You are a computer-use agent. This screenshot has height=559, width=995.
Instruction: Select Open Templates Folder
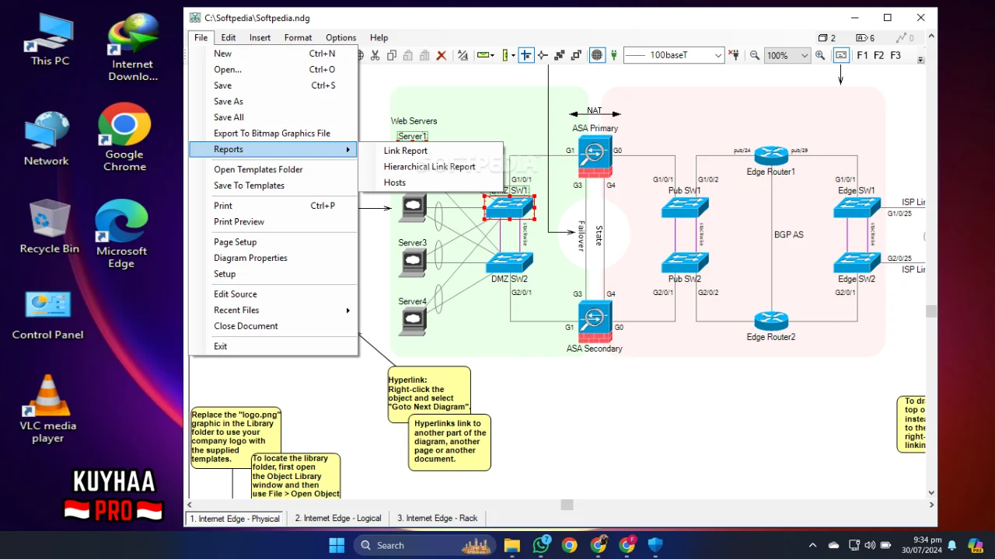click(x=258, y=169)
